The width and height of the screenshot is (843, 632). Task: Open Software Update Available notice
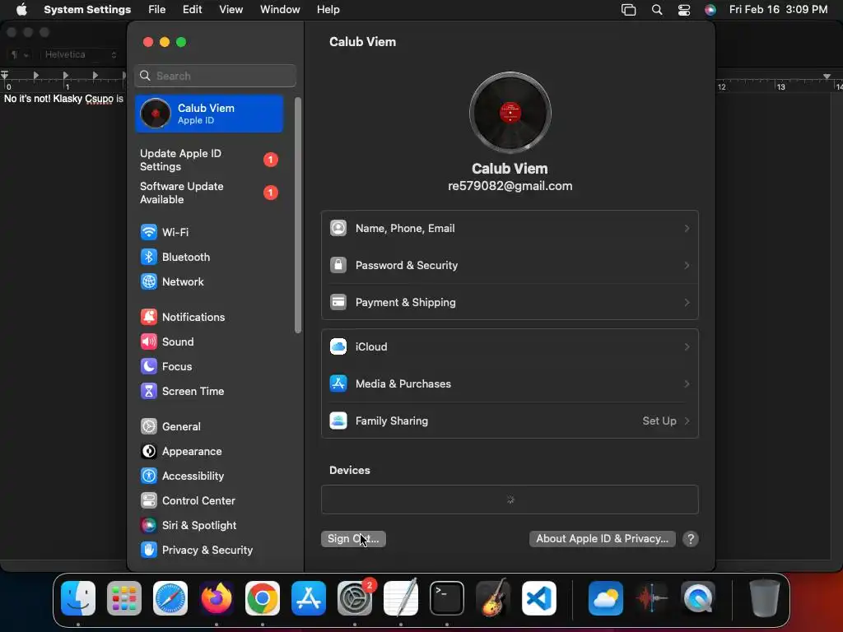[208, 193]
